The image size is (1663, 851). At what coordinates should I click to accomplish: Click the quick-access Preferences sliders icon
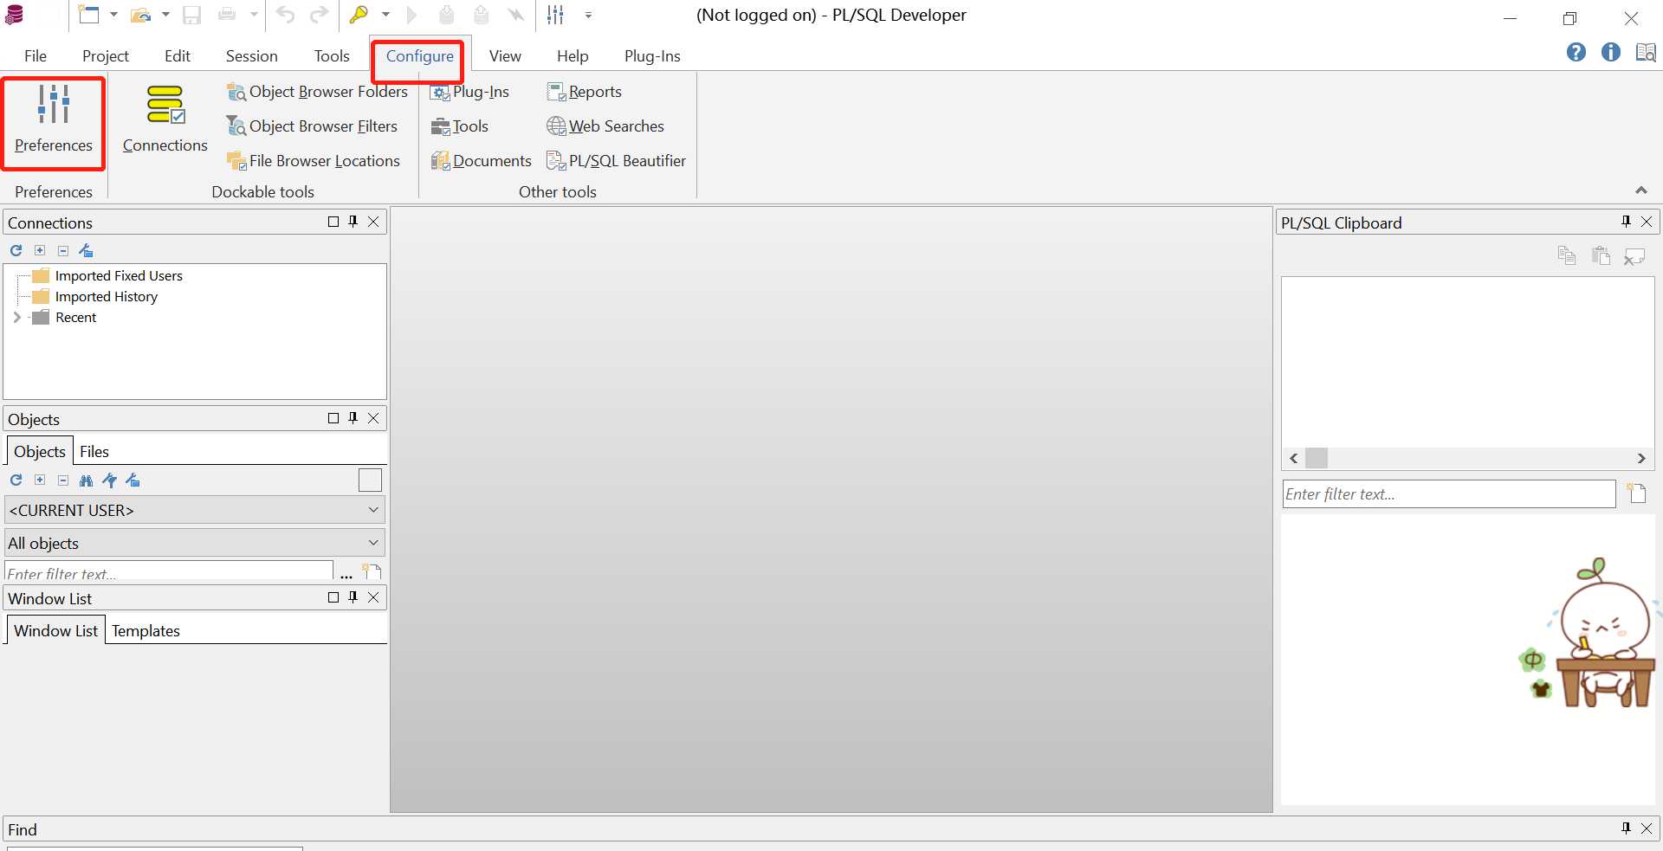[x=555, y=15]
